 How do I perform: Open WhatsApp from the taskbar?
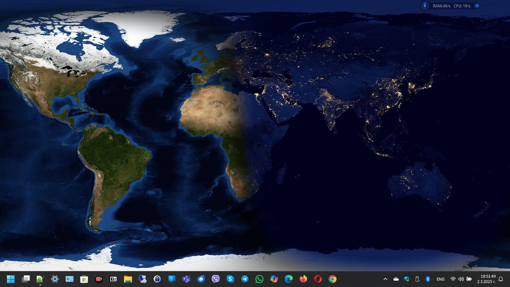coord(260,279)
